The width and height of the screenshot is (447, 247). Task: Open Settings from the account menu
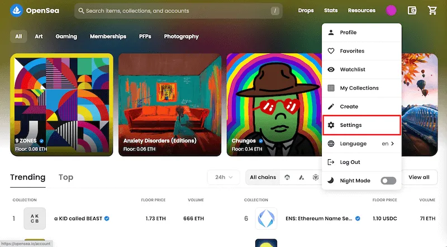(x=362, y=125)
